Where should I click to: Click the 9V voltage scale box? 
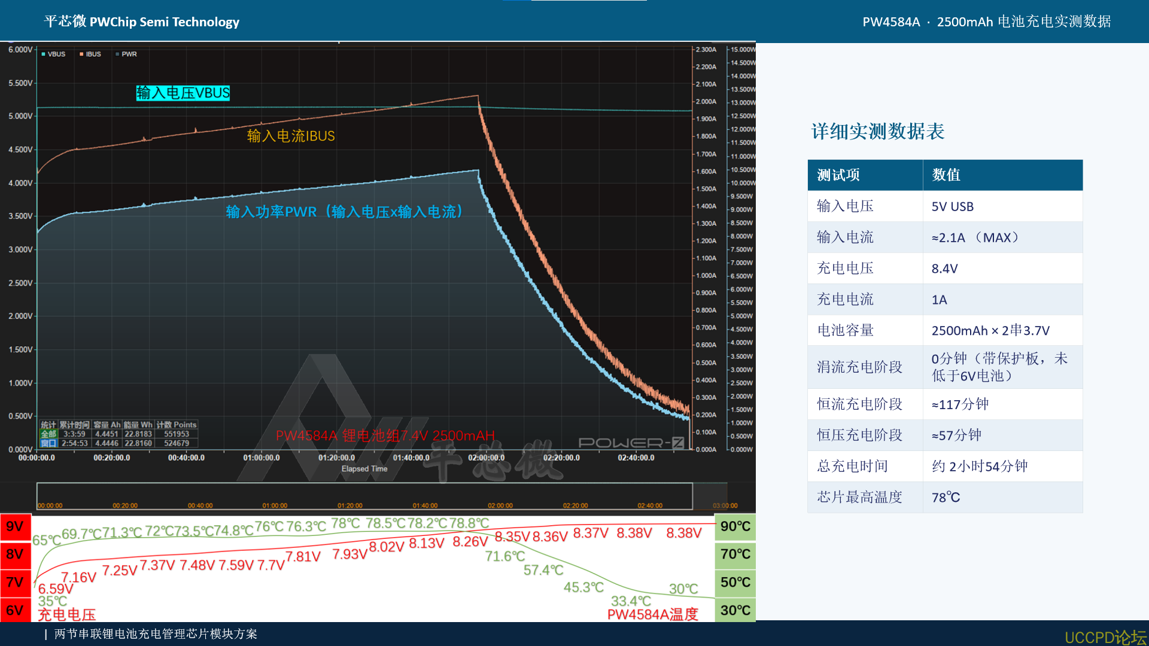(15, 527)
